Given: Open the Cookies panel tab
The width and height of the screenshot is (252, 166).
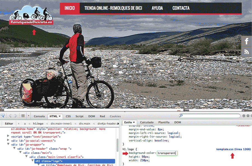Looking at the screenshot, I should 115,116.
